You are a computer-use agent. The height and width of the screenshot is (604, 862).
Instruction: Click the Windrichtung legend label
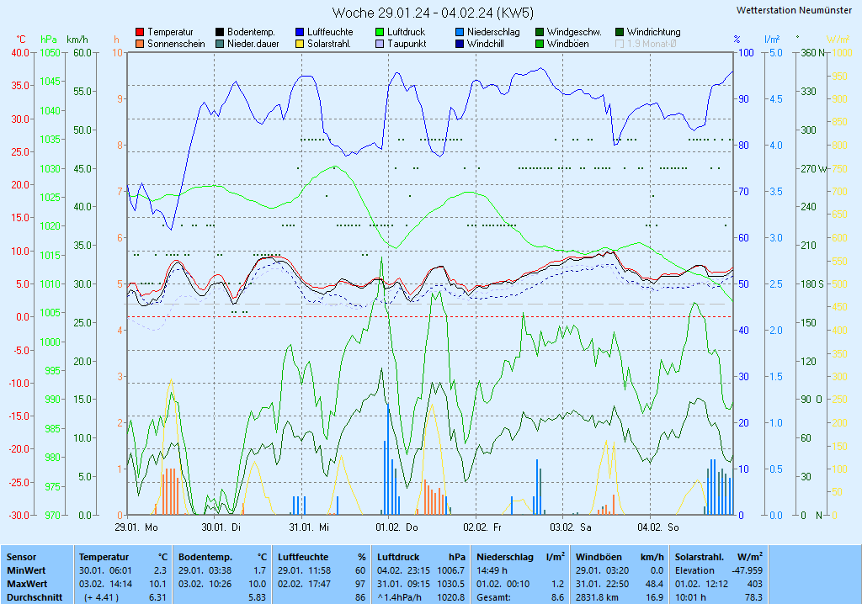coord(653,33)
